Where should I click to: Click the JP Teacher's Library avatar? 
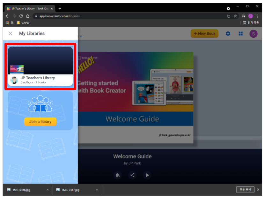[14, 80]
